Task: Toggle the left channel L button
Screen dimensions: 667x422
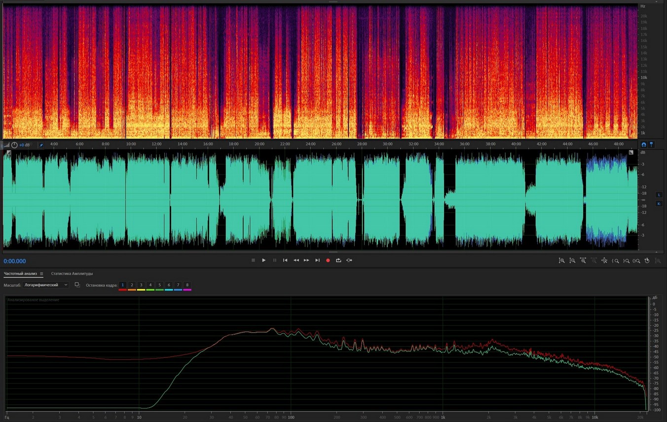Action: [659, 195]
